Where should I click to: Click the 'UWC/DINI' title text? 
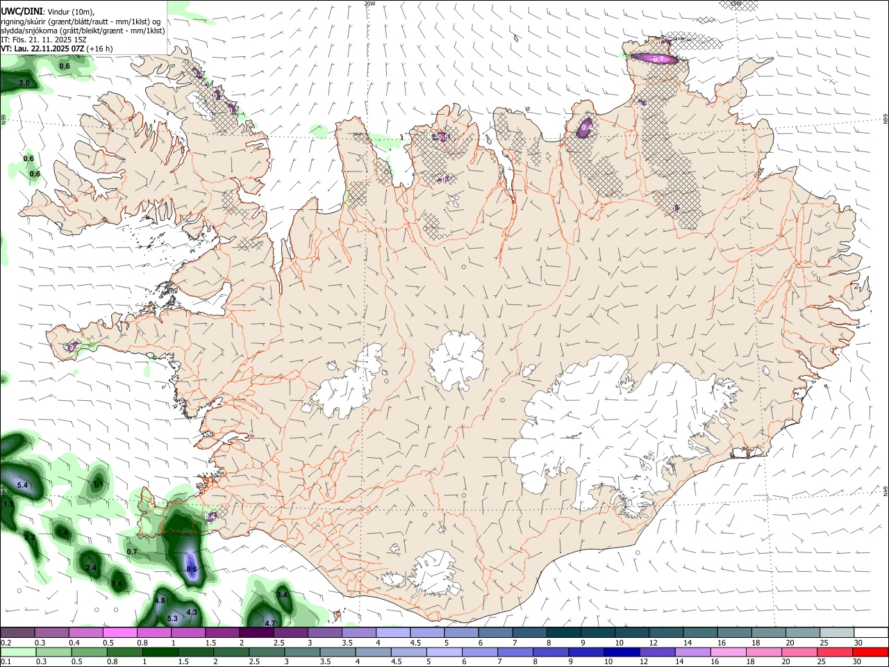21,11
